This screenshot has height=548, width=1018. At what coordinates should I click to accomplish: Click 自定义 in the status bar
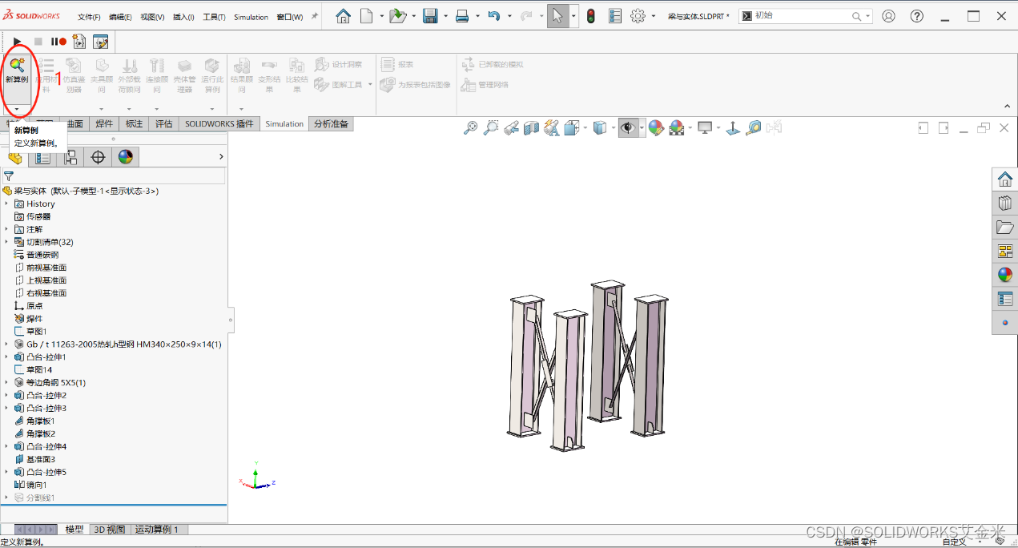[954, 542]
